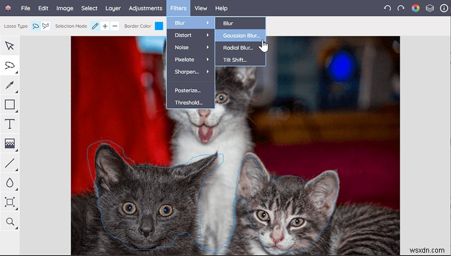Choose Threshold... filter
The image size is (451, 256).
click(191, 103)
